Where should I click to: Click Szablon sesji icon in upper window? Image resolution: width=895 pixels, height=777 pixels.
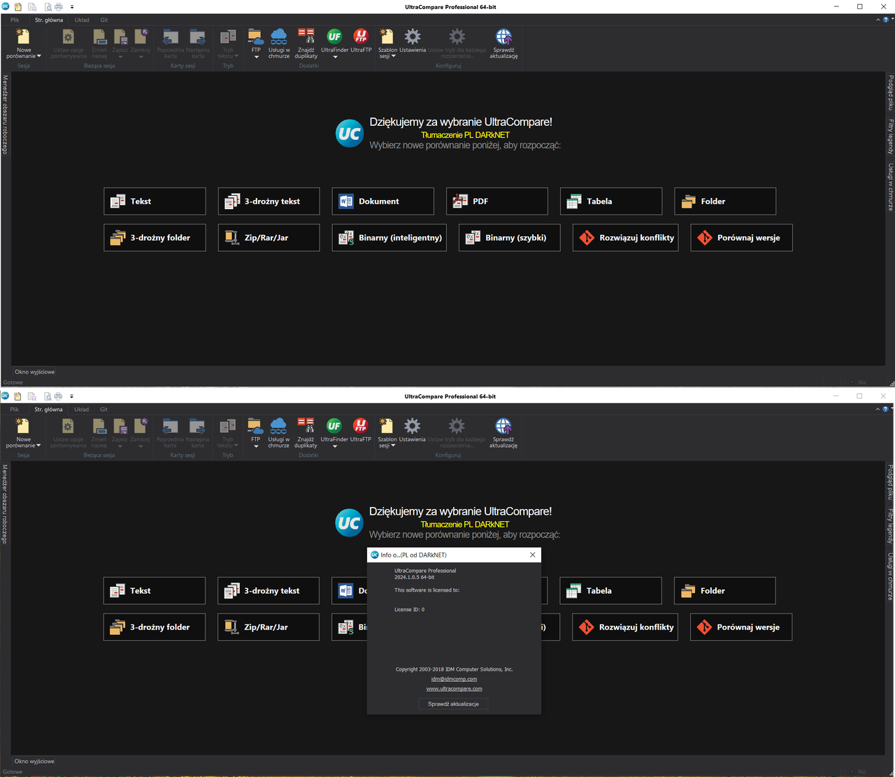click(x=387, y=36)
